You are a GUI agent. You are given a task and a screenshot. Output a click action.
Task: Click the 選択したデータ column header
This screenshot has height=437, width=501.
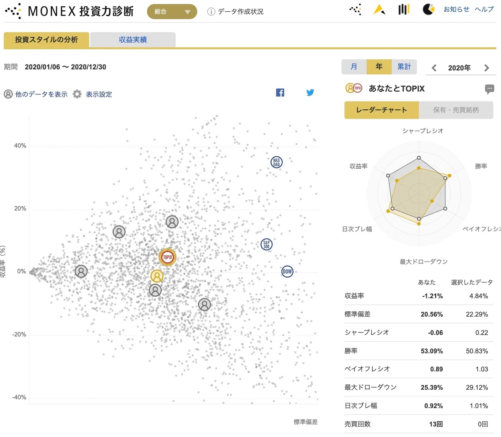click(x=472, y=282)
